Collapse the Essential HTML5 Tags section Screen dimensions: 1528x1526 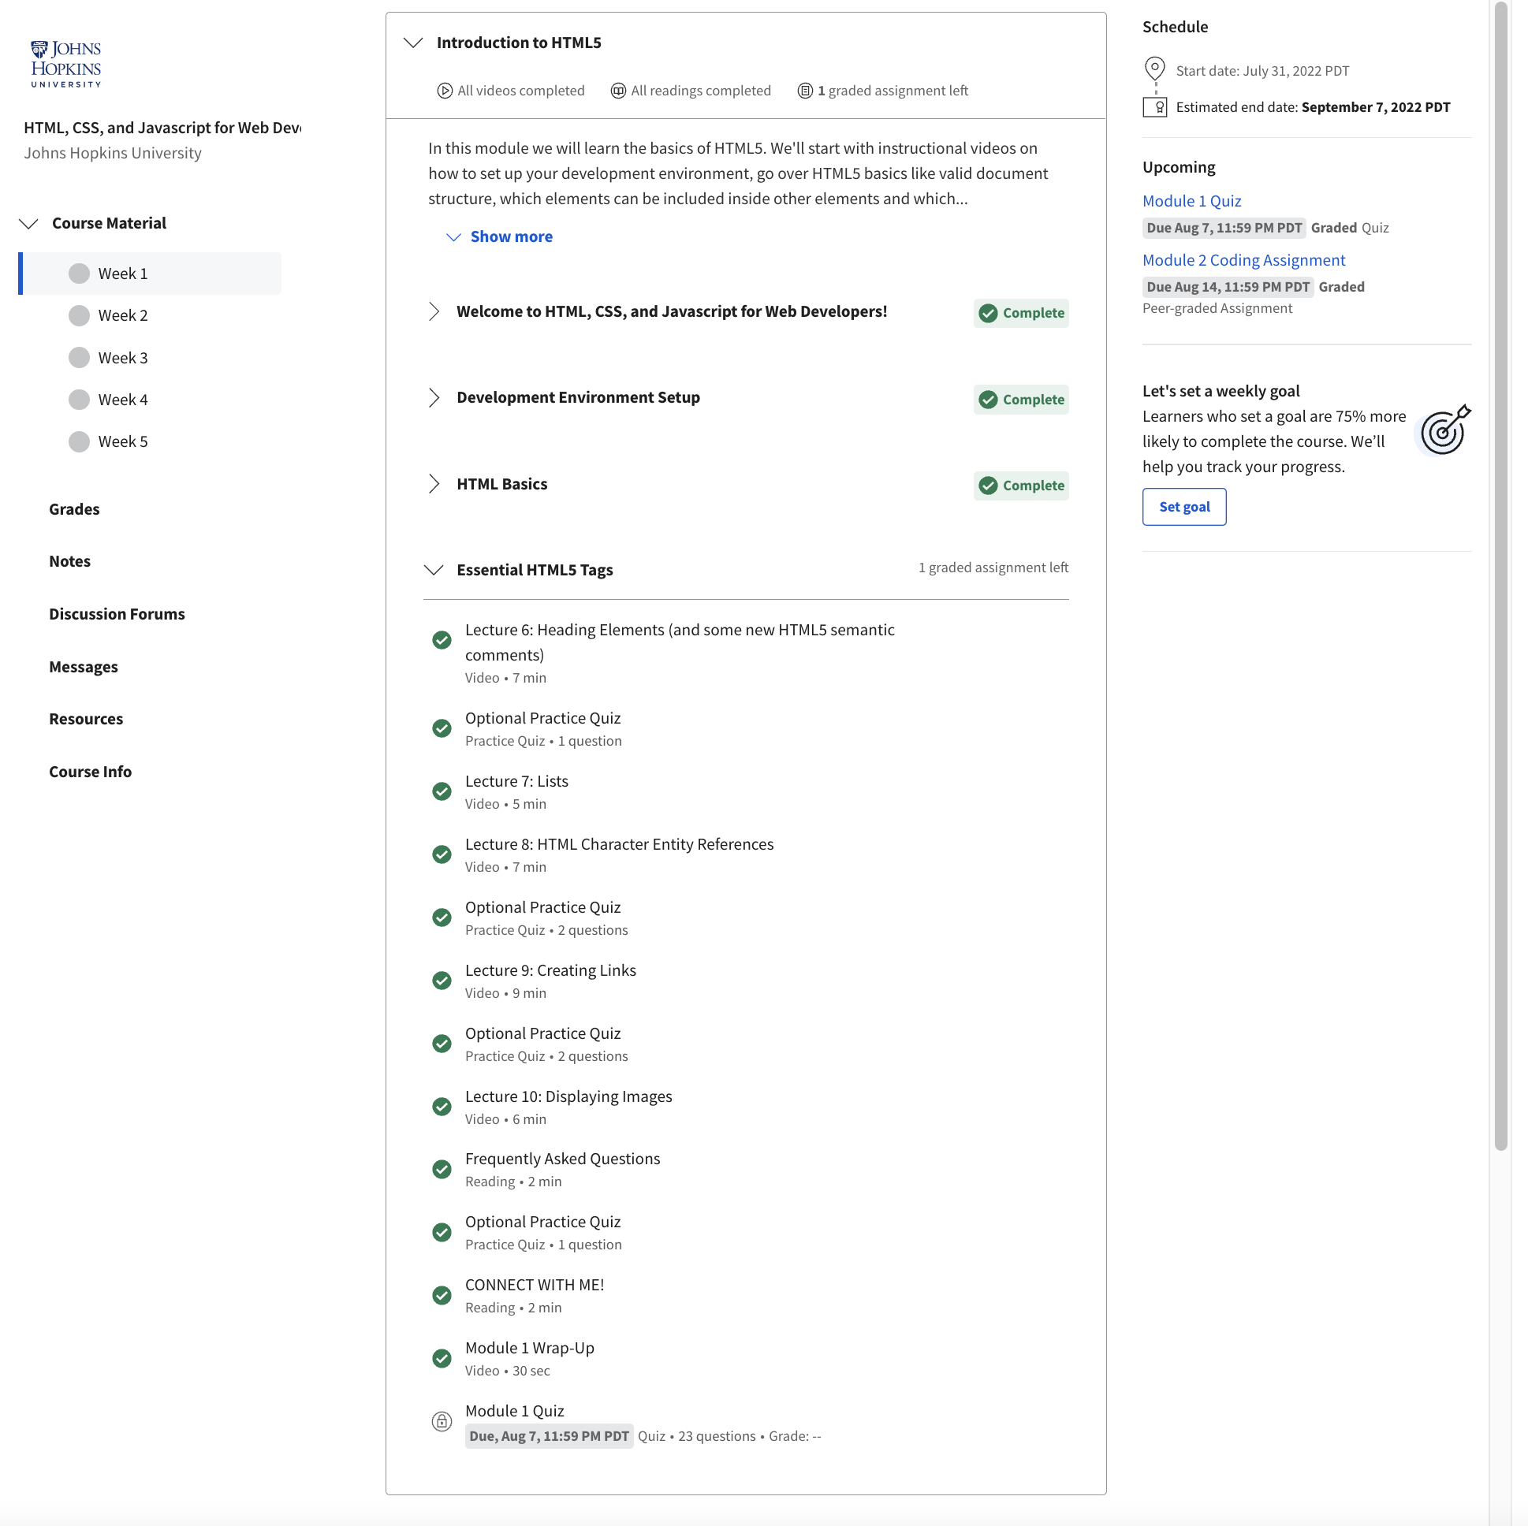[x=436, y=568]
